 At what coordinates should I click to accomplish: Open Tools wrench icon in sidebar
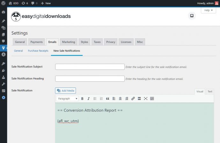[x=4, y=84]
